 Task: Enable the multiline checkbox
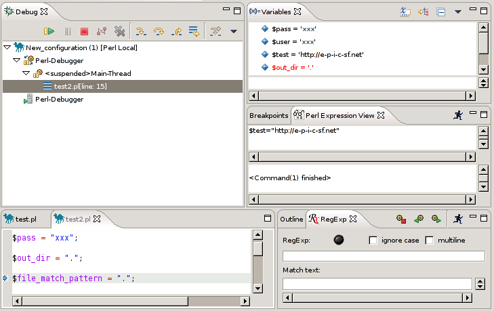coord(429,241)
